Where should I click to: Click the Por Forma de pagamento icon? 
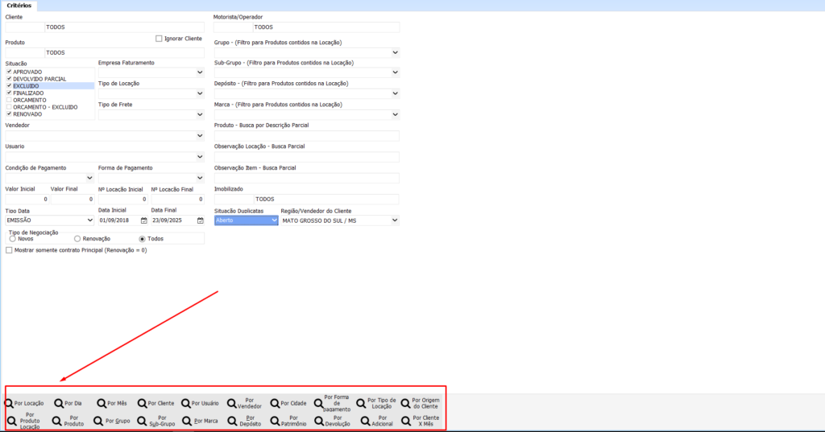[x=318, y=403]
